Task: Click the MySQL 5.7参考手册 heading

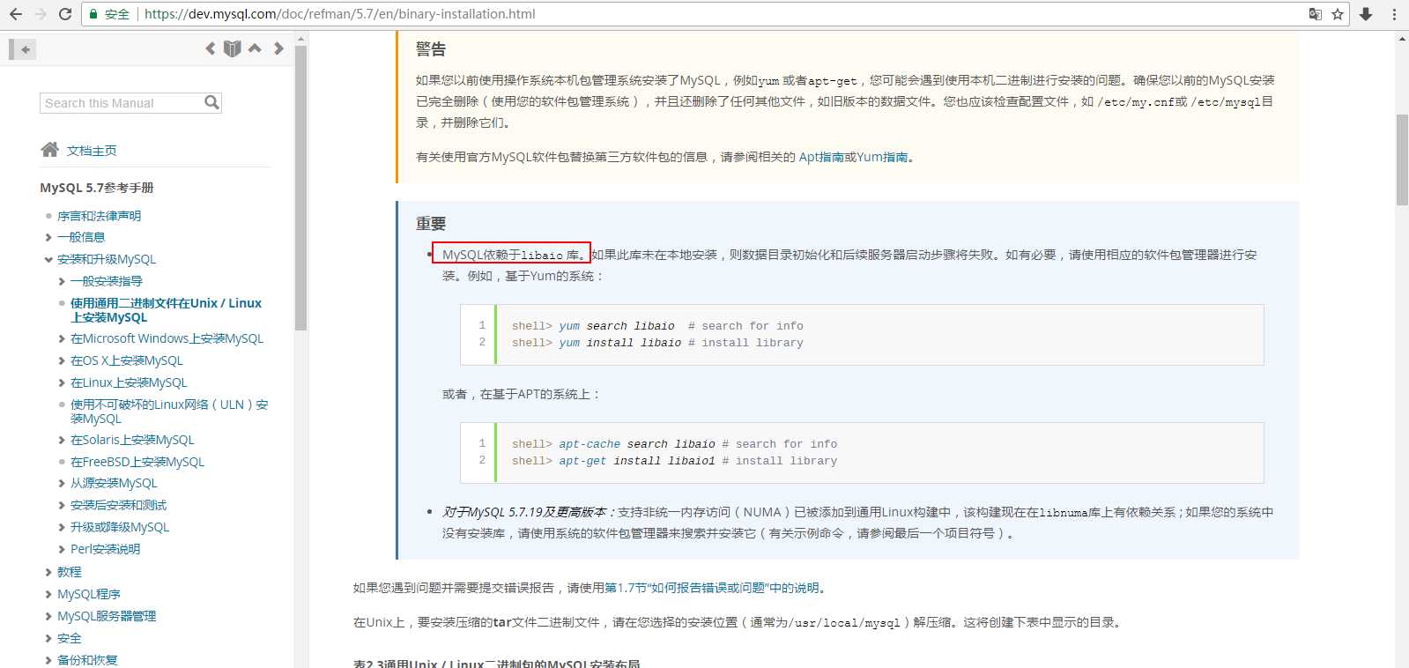Action: [97, 188]
